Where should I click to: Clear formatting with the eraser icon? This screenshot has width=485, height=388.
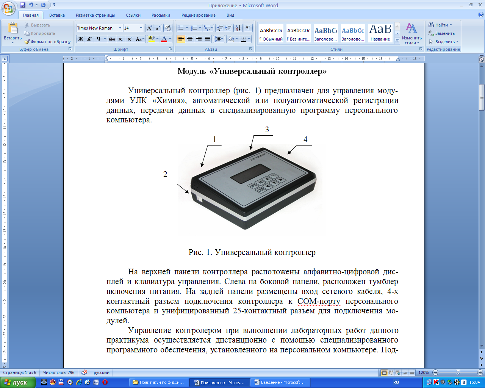tap(168, 28)
